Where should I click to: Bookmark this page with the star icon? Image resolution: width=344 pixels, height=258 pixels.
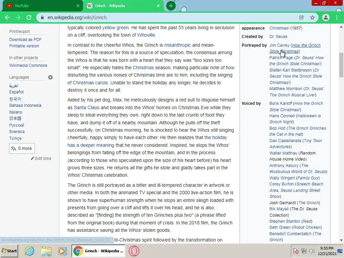pos(312,17)
